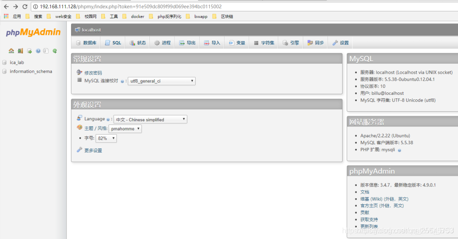Open the 导出 tab

point(187,43)
